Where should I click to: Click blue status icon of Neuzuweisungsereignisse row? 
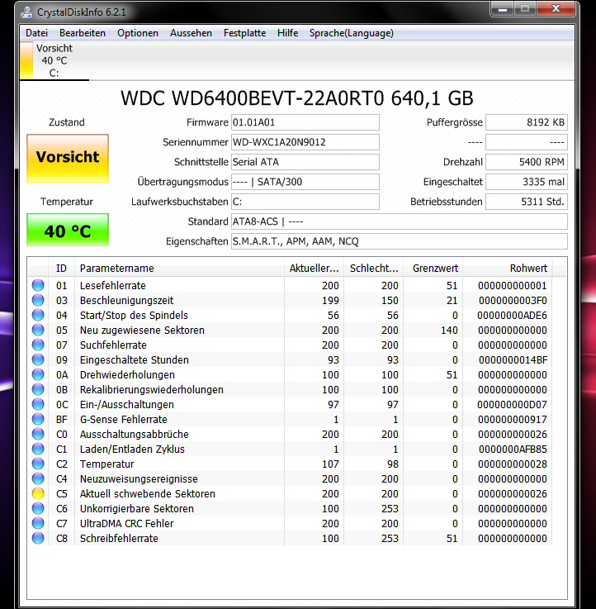click(x=38, y=478)
